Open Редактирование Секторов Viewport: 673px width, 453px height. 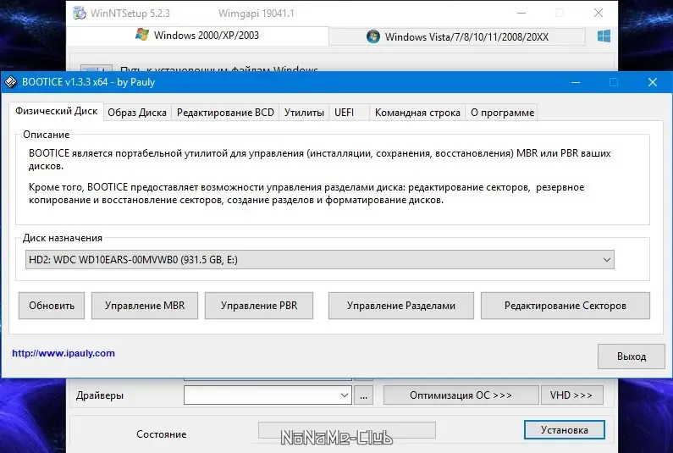click(x=565, y=306)
